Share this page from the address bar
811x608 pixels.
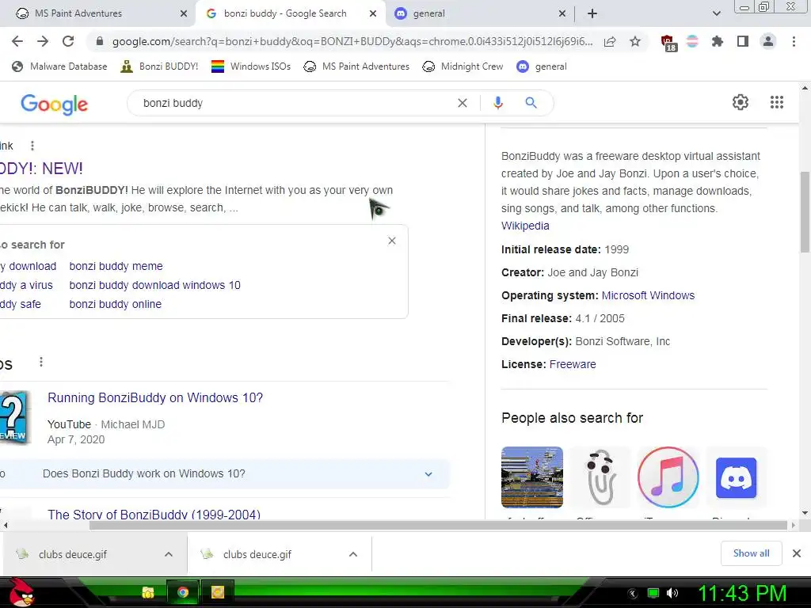pos(610,41)
